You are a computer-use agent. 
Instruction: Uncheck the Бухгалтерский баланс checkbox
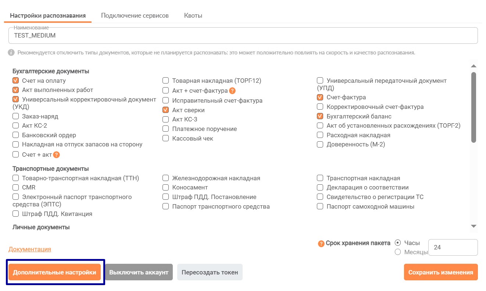click(x=320, y=116)
